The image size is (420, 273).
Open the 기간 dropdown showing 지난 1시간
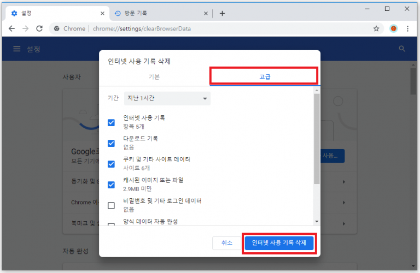click(x=167, y=98)
